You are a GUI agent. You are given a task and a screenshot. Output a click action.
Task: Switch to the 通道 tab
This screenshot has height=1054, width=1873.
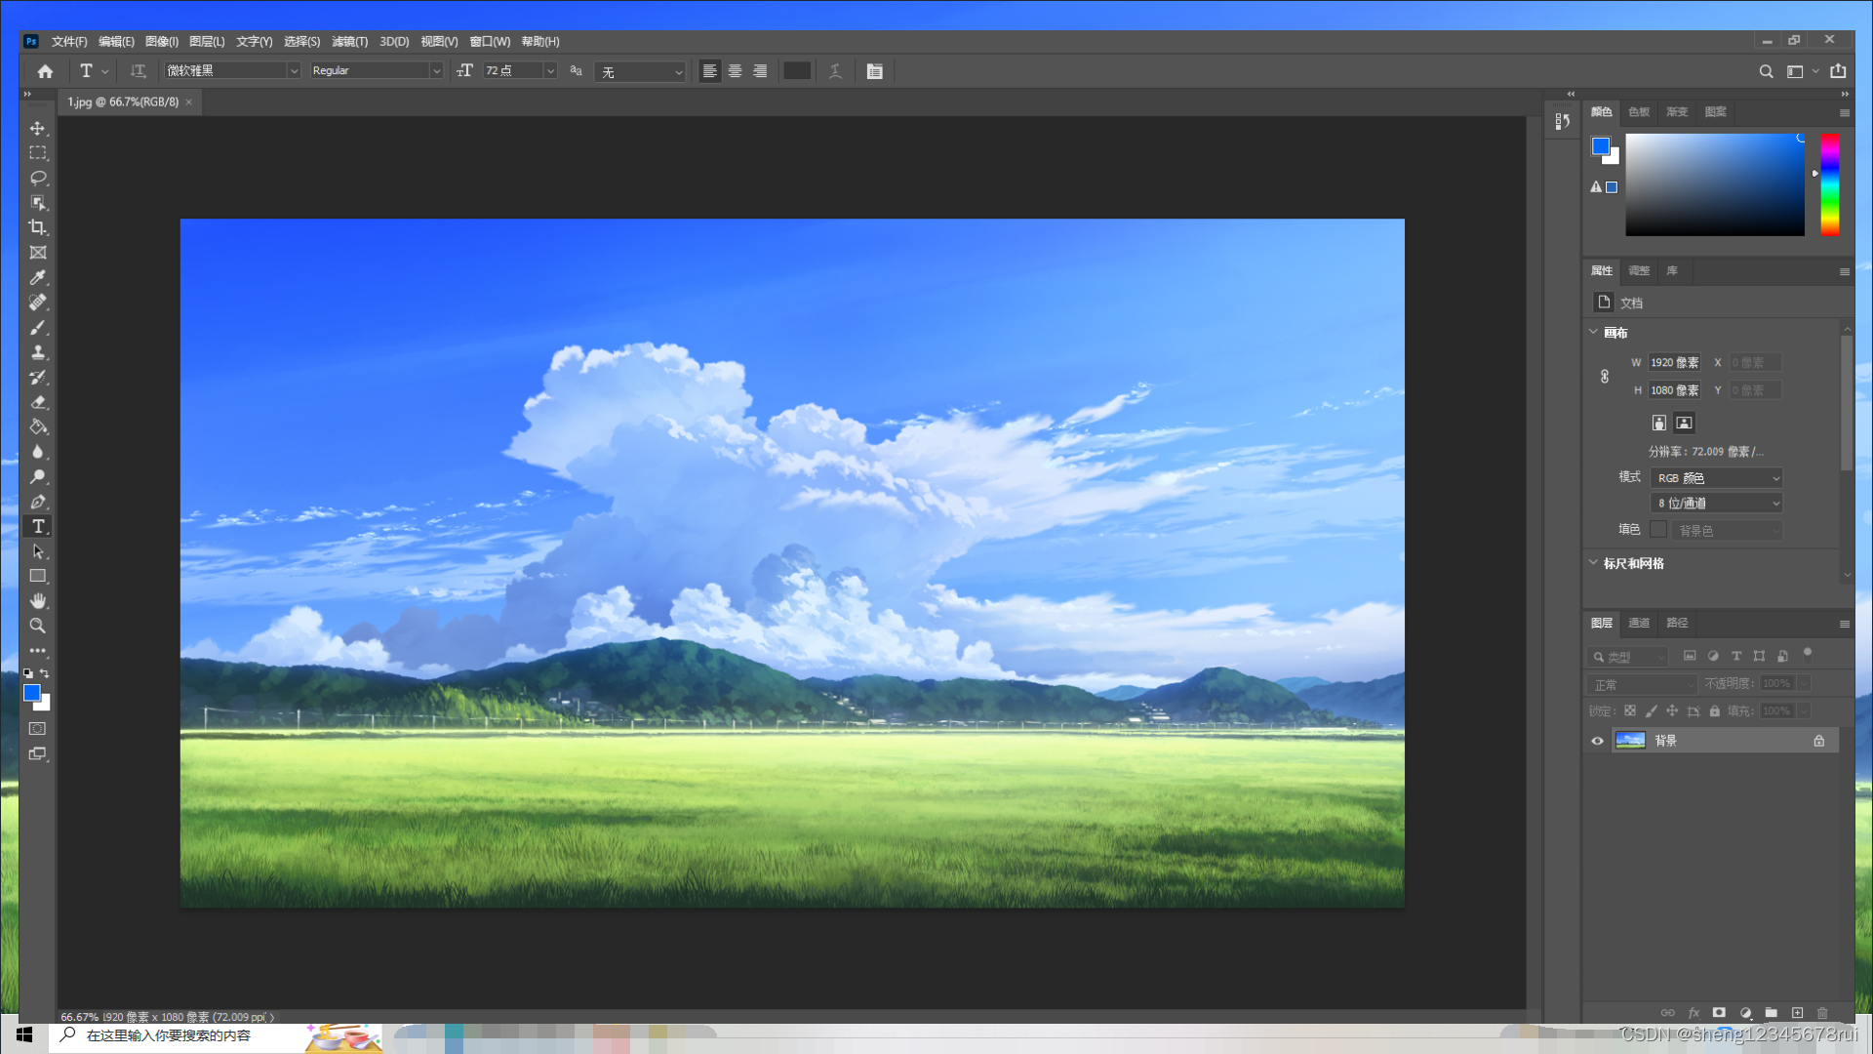pos(1639,623)
